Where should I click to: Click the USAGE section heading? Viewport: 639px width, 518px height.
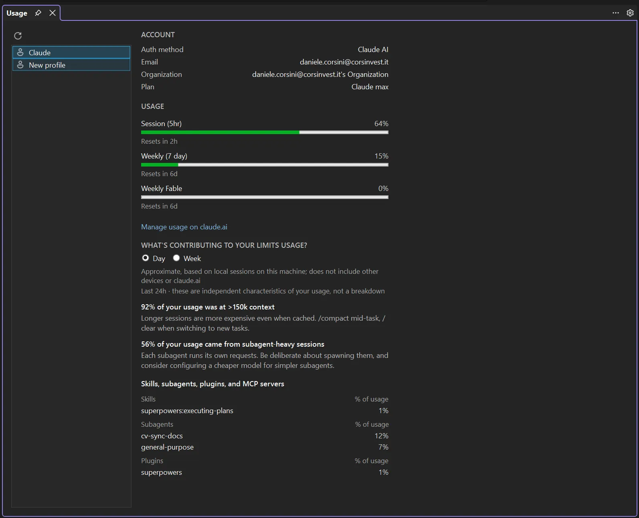tap(152, 106)
